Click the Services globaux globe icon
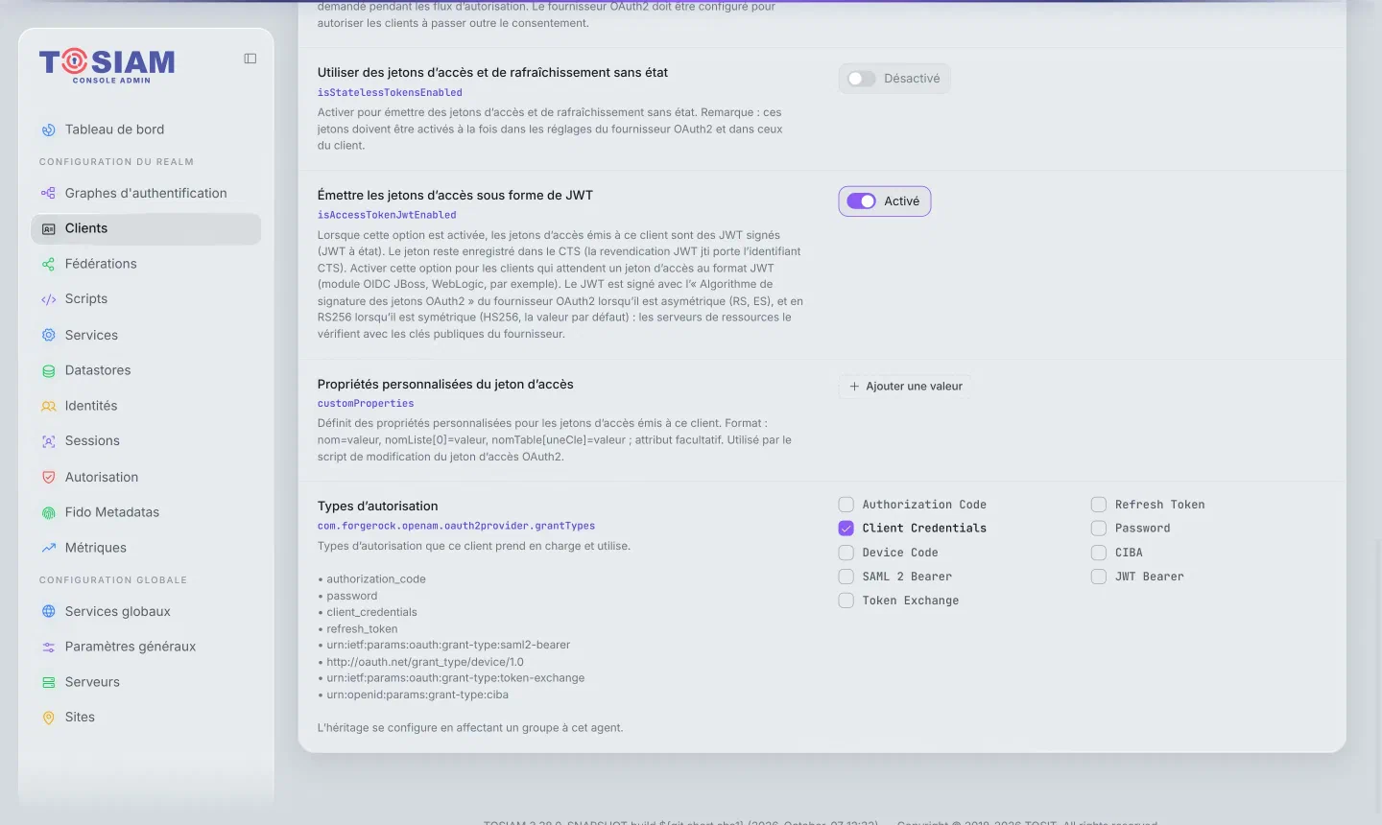The height and width of the screenshot is (825, 1382). tap(49, 611)
